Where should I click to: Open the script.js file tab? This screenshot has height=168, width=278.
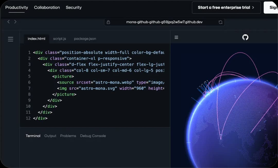pos(59,39)
